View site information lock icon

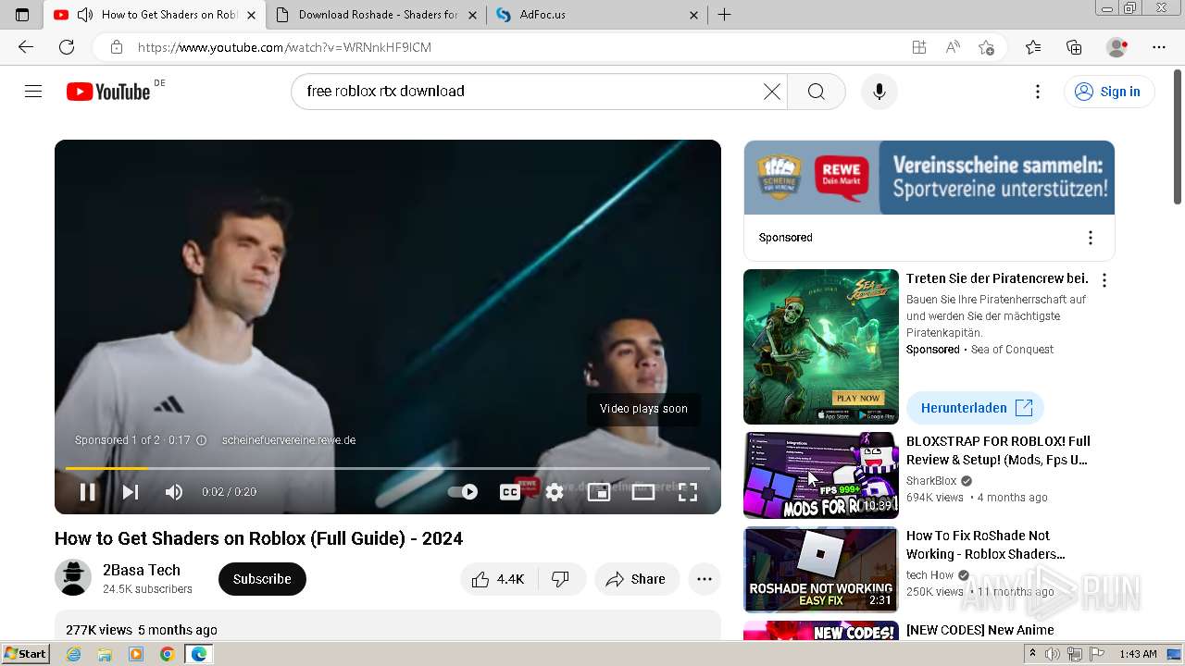116,47
